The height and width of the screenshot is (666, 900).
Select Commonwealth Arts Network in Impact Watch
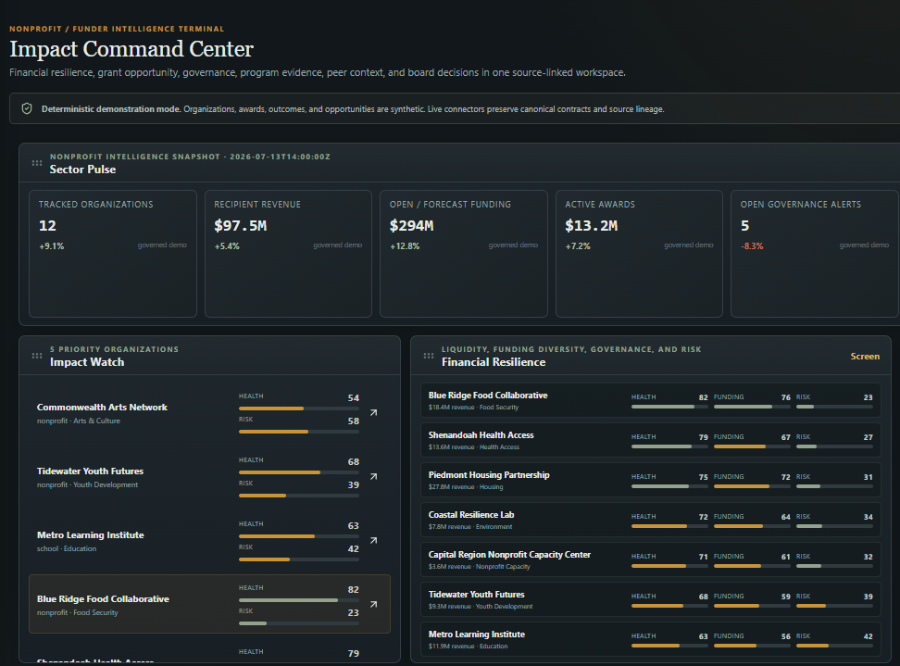(209, 413)
